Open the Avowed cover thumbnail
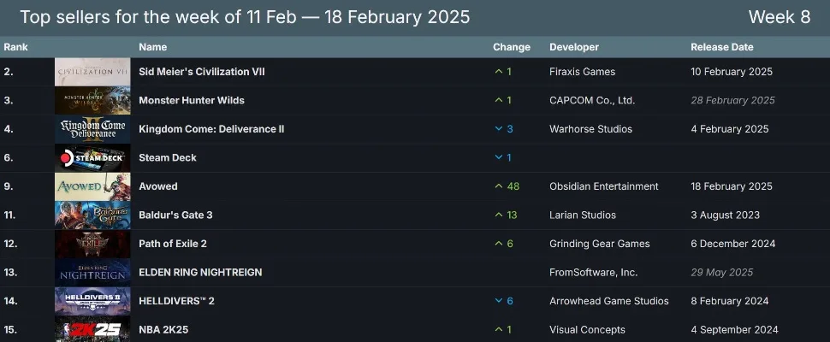This screenshot has height=342, width=830. (92, 186)
